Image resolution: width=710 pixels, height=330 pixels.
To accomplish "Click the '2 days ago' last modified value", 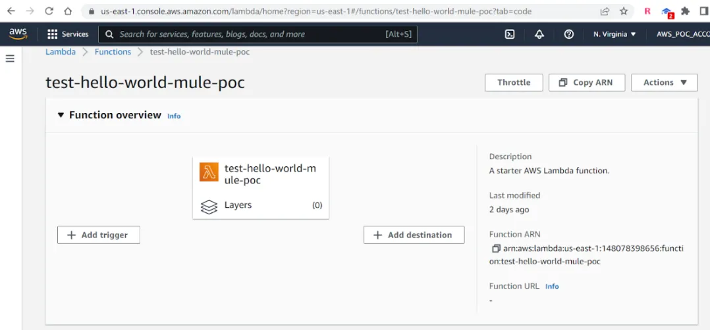I will tap(509, 210).
